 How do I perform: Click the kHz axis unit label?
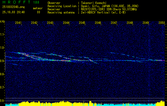coord(2,21)
